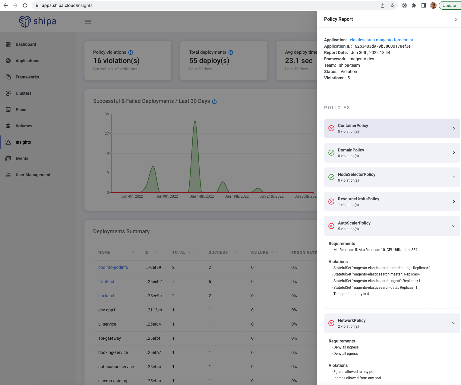The height and width of the screenshot is (385, 461).
Task: Click the ui-service row name
Action: (107, 324)
